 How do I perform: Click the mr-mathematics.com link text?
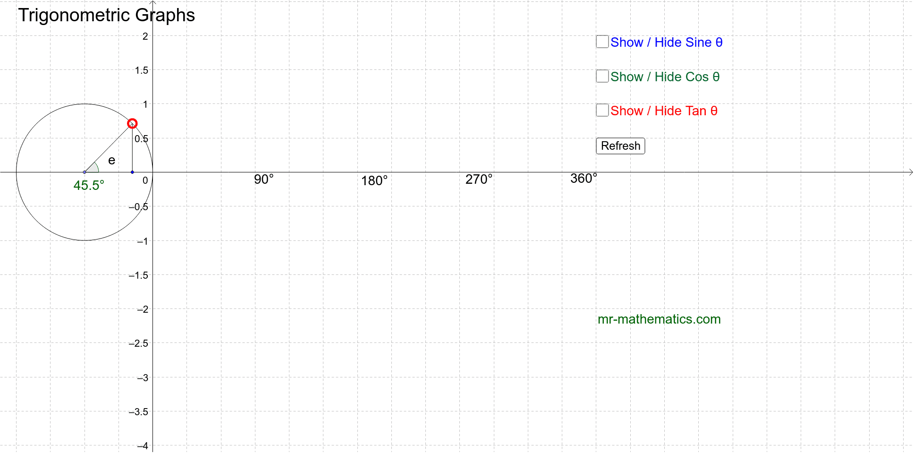click(659, 319)
